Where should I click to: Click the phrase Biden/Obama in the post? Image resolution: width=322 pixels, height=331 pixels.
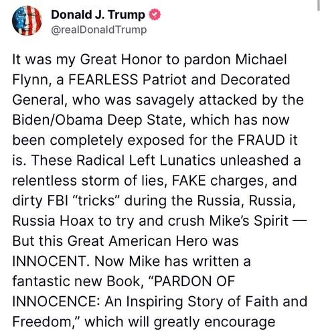point(58,120)
